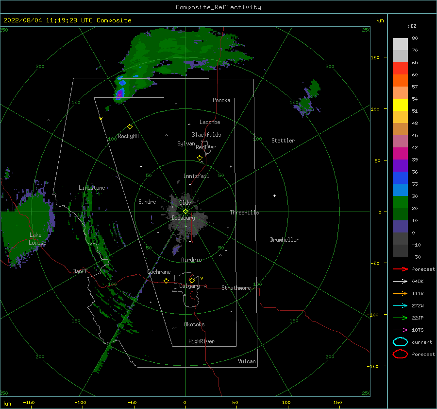Click the Cochrane label
437x409 pixels.
tap(159, 272)
